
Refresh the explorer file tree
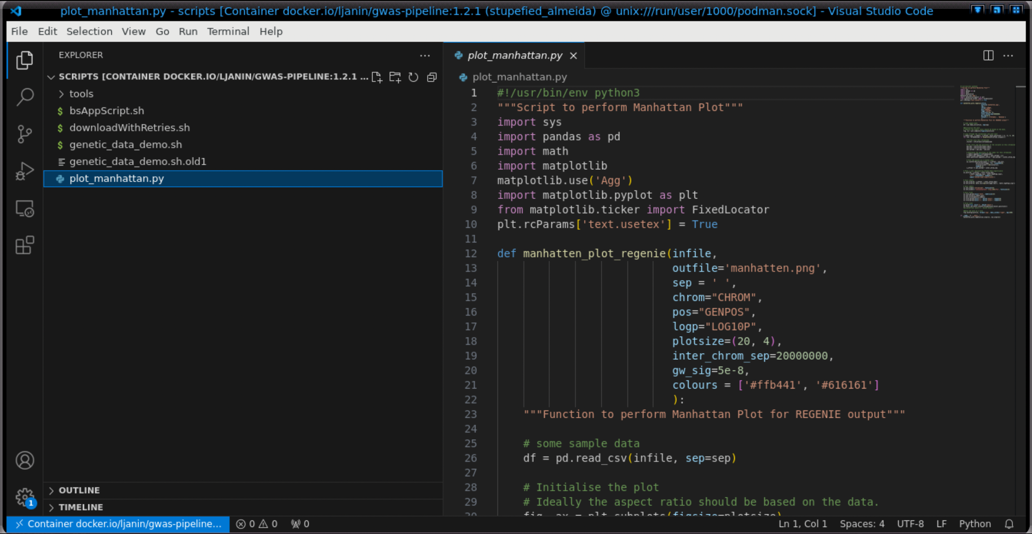coord(413,77)
